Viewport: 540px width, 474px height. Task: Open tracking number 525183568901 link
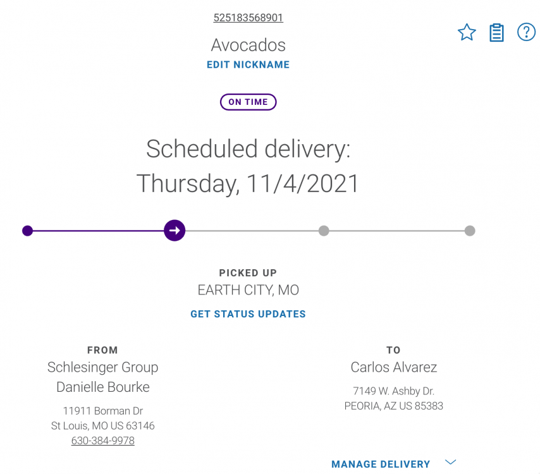tap(249, 18)
